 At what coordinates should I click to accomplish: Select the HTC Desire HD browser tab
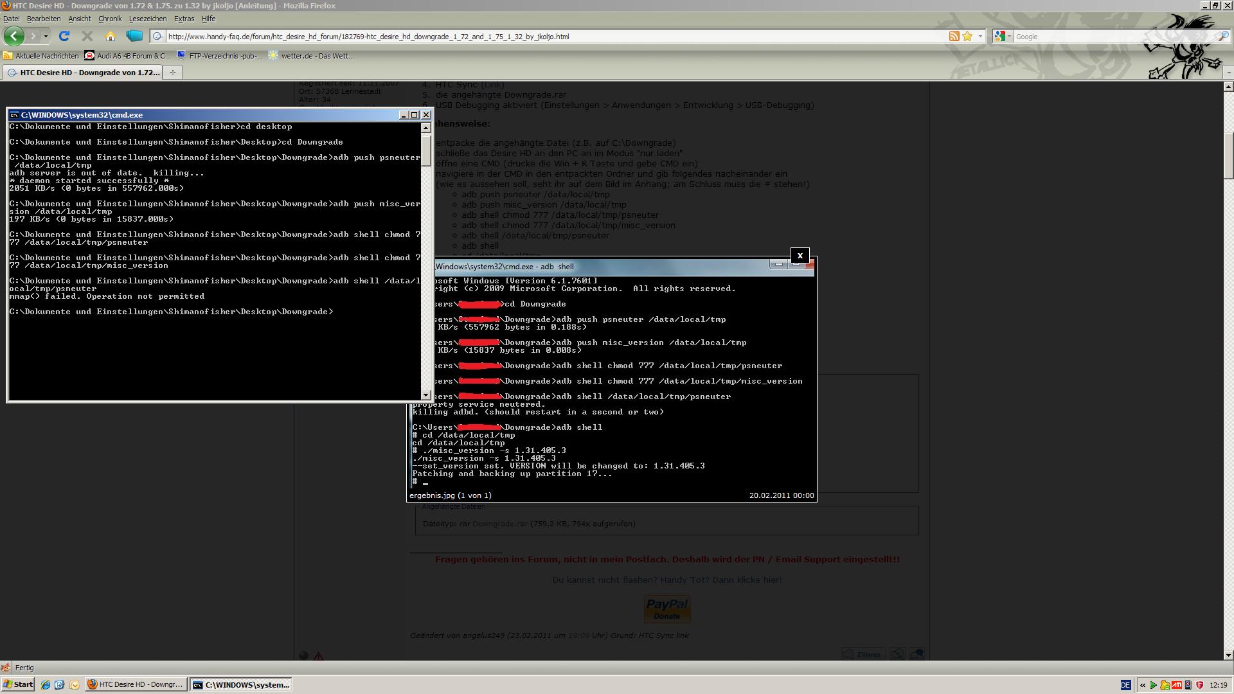pyautogui.click(x=83, y=73)
